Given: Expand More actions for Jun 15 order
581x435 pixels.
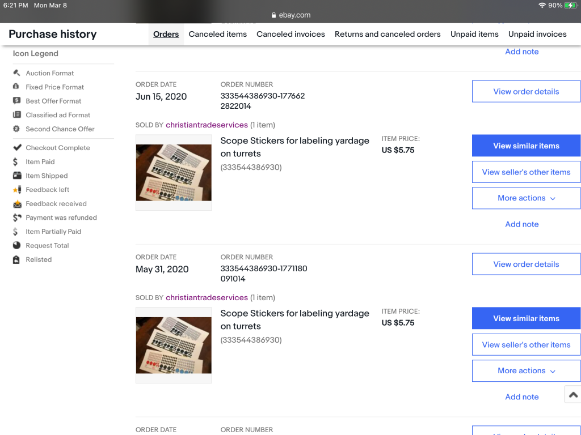Looking at the screenshot, I should point(526,198).
